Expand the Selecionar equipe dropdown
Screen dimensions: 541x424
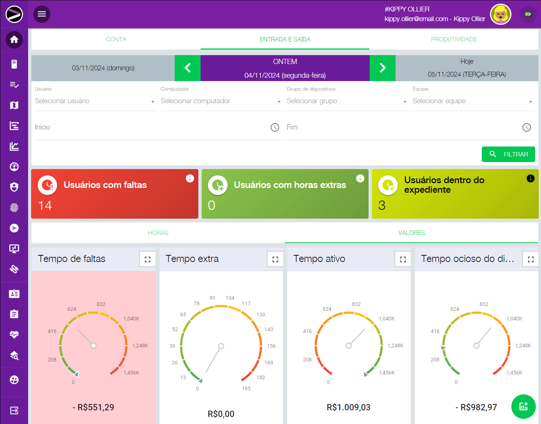click(x=473, y=101)
